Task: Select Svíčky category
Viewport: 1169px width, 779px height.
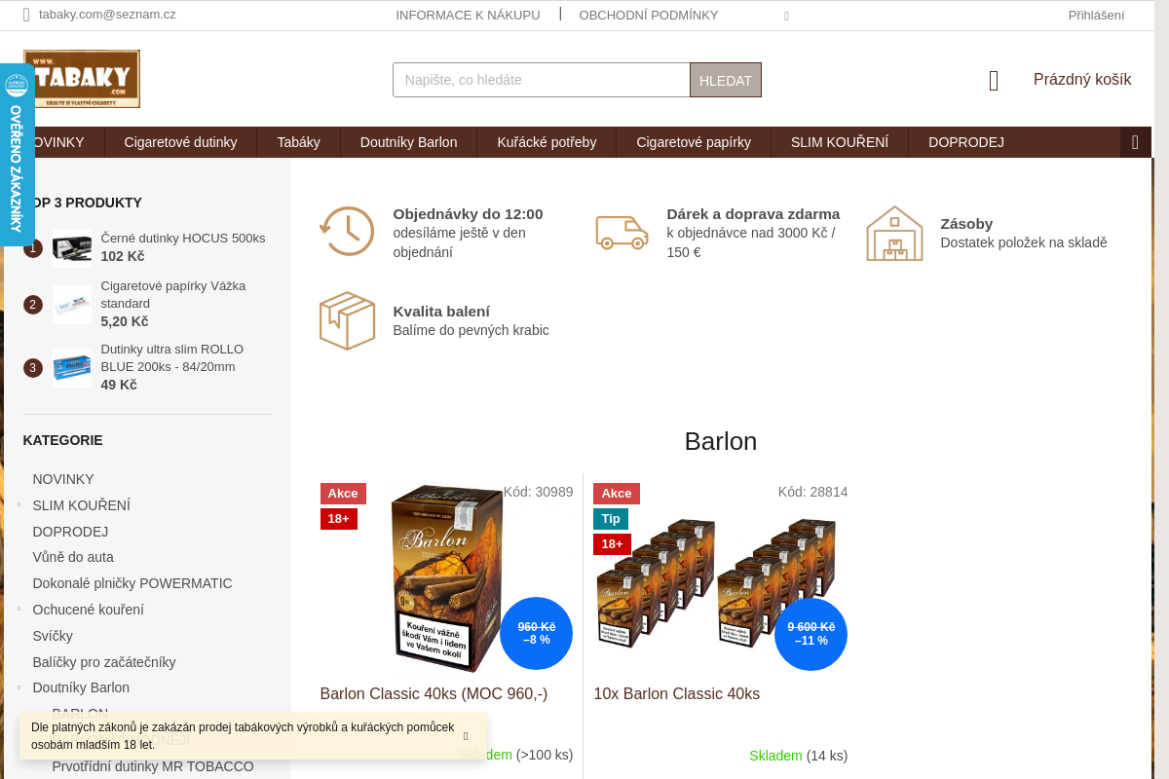Action: tap(53, 636)
